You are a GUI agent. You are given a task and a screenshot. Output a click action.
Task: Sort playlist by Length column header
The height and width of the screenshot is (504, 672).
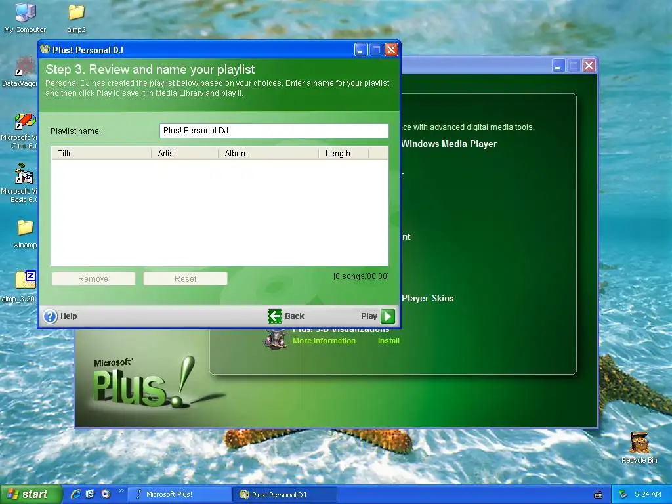pos(344,154)
